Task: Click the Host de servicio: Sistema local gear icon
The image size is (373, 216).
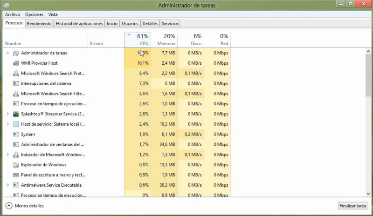Action: coord(16,124)
